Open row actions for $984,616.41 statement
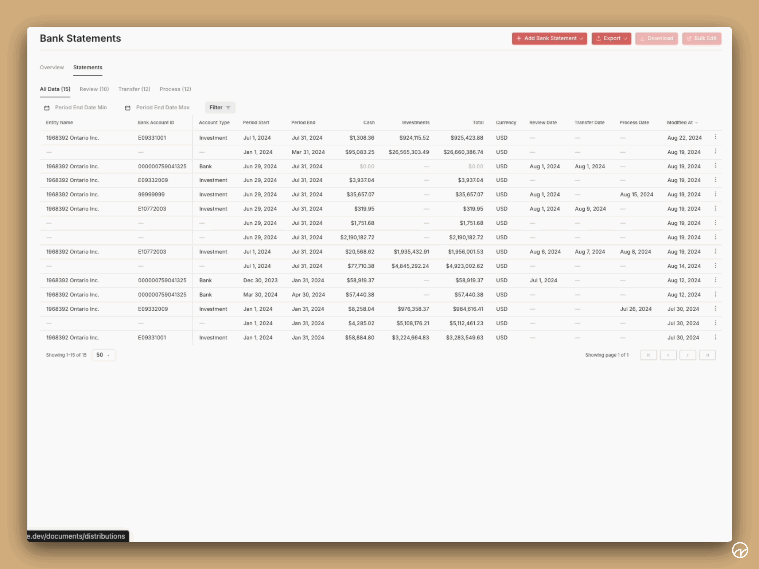The width and height of the screenshot is (759, 569). 715,309
